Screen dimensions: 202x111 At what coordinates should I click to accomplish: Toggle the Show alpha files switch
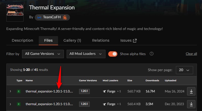coord(113,54)
